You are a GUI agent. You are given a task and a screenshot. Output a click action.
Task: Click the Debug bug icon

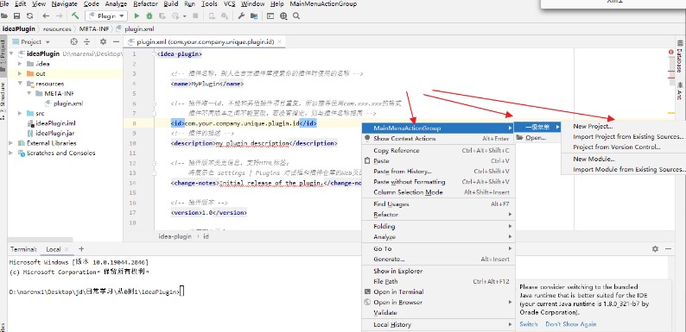(149, 16)
